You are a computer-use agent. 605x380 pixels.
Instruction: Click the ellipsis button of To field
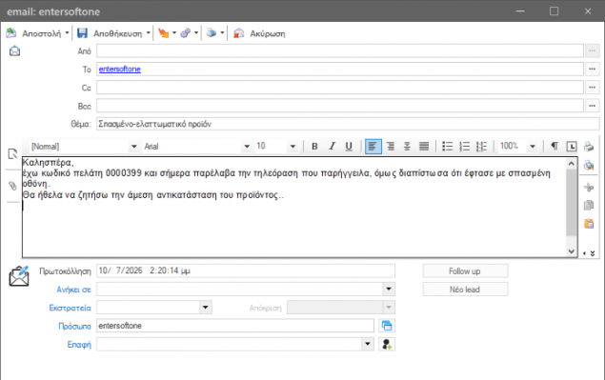(592, 70)
